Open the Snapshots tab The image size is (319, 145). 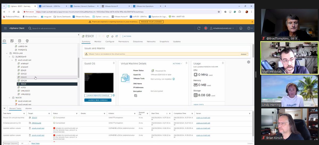pyautogui.click(x=164, y=42)
